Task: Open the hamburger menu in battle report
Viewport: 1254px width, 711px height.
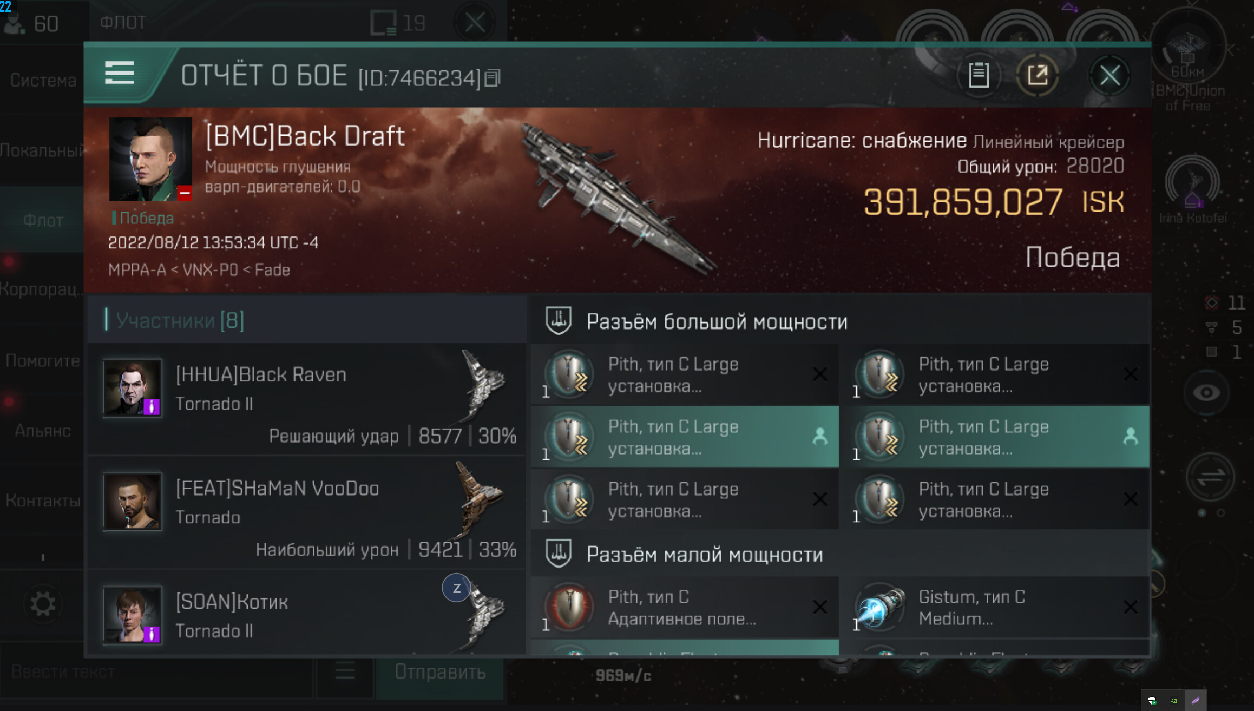Action: coord(119,73)
